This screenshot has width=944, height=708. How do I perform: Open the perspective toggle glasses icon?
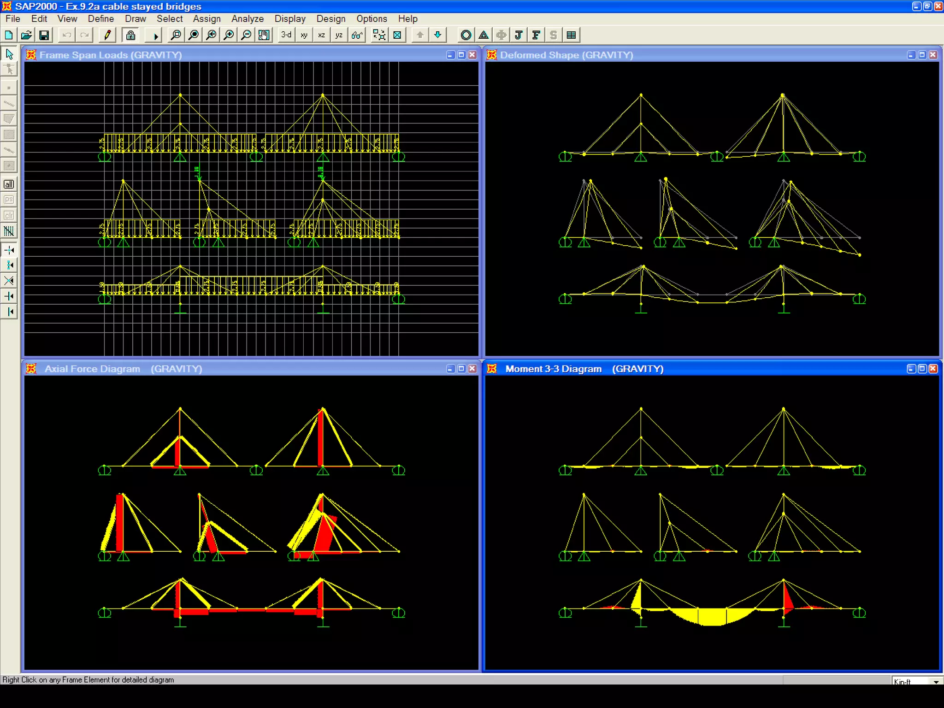[x=357, y=35]
